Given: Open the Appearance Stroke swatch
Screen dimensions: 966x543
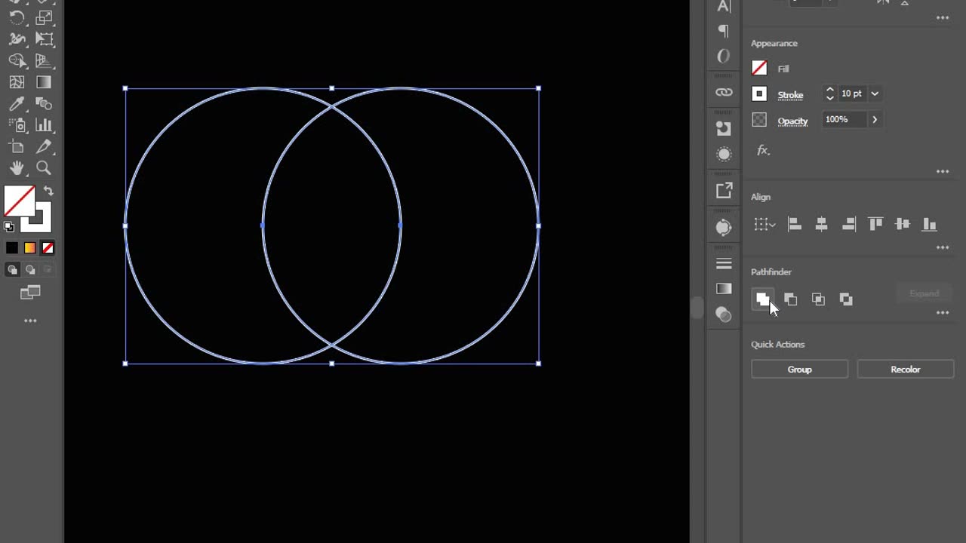Looking at the screenshot, I should (x=759, y=94).
